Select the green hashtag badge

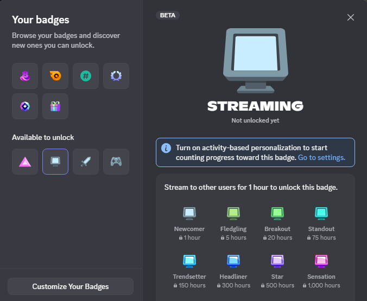tap(86, 76)
